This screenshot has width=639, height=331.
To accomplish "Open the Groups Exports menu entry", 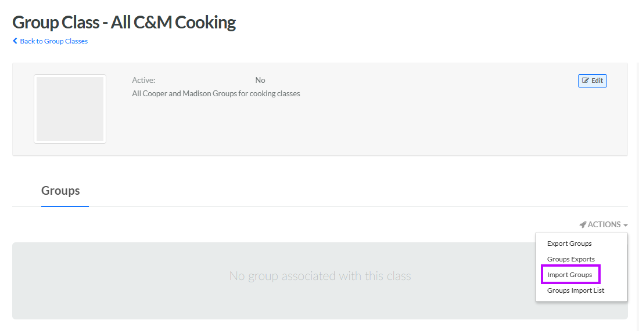I will pos(570,259).
